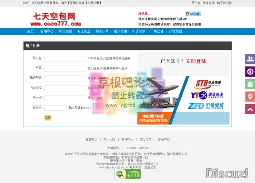Open 管理中心 in the blue nav bar

pos(47,31)
